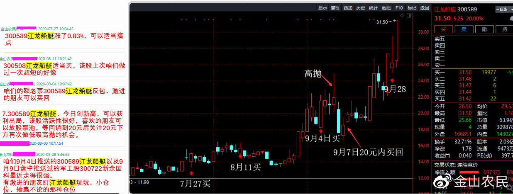Open 历史 from the chart toolbar
The height and width of the screenshot is (194, 513).
click(361, 7)
